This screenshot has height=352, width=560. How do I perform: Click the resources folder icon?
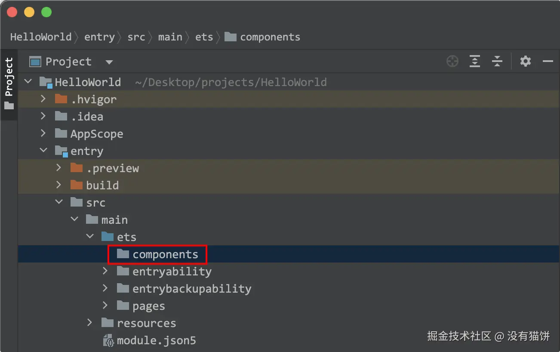tap(108, 323)
